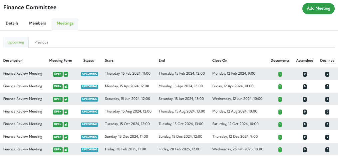This screenshot has width=338, height=157.
Task: Click UPCOMING status badge for 15 Aug 2024 meeting
Action: point(89,112)
